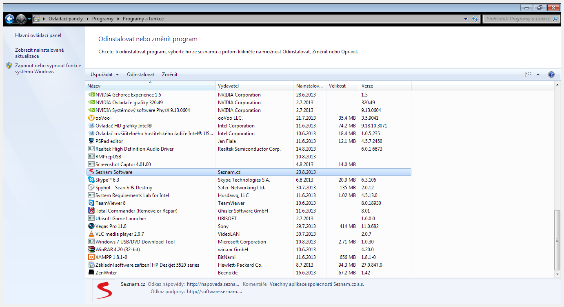Click the Vegas Pro 11.0 icon
The width and height of the screenshot is (564, 307).
91,226
